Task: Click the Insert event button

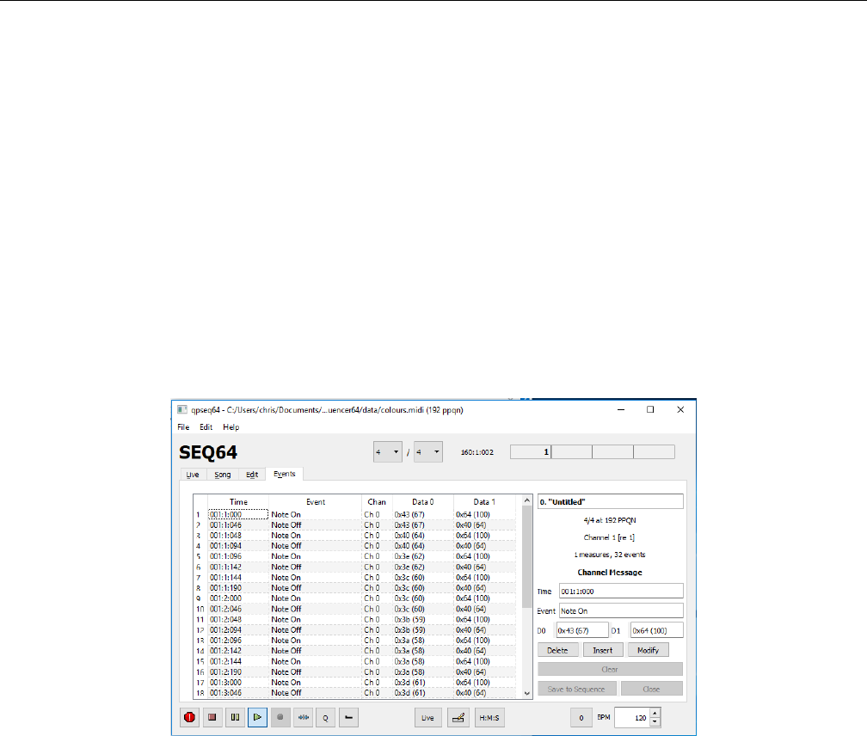Action: point(603,650)
